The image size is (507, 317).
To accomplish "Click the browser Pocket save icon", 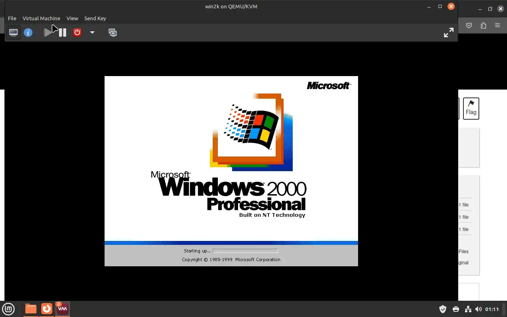I will pos(469,25).
